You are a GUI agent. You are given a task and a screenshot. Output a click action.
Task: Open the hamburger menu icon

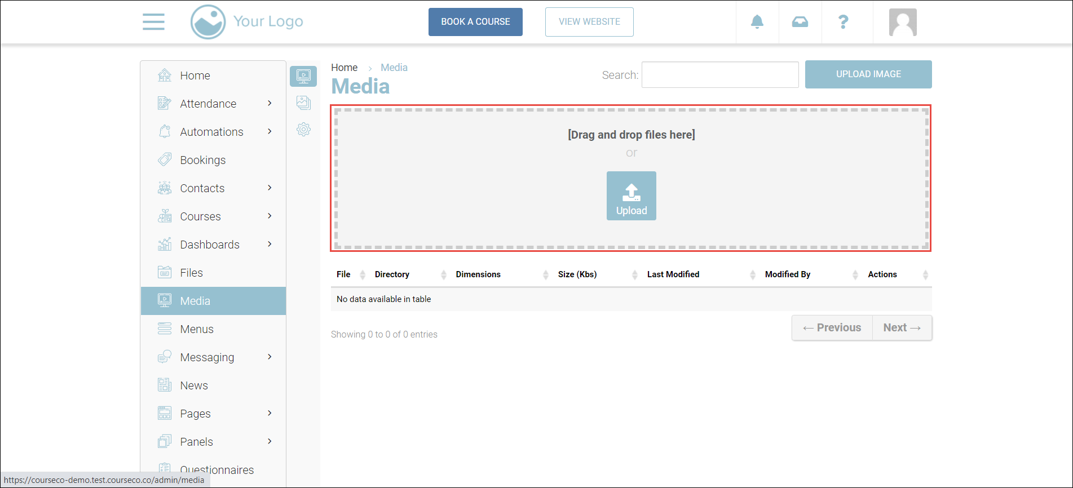(153, 22)
